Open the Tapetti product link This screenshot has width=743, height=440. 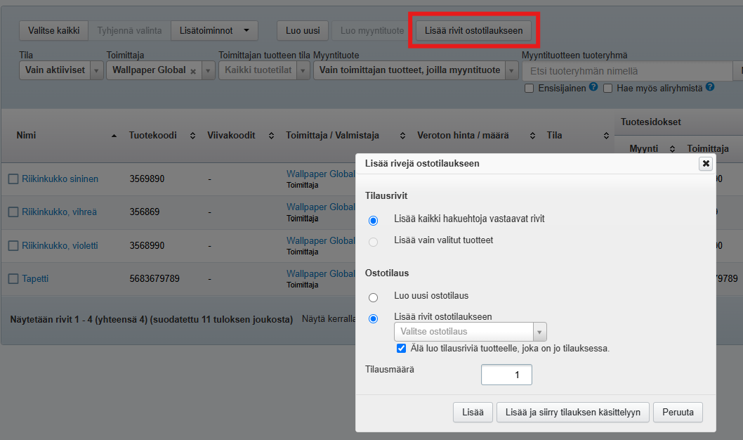(x=35, y=279)
